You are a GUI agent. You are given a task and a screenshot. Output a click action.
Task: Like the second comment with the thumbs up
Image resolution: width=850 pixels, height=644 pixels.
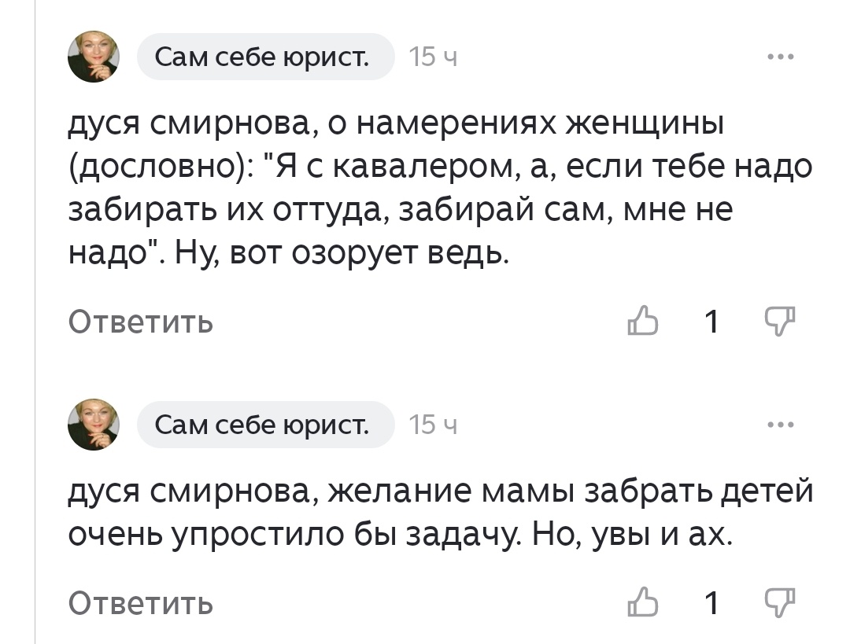pyautogui.click(x=644, y=604)
